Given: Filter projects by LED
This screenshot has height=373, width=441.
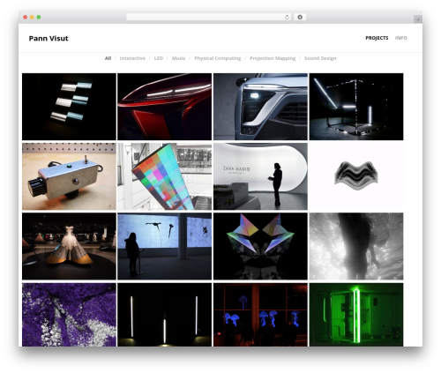Looking at the screenshot, I should [x=159, y=58].
